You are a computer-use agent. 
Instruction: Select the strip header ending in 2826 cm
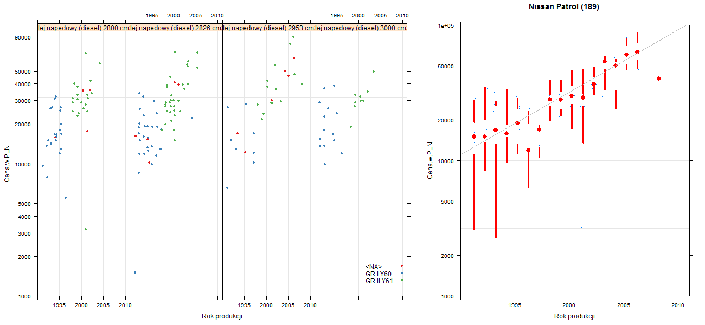point(176,28)
